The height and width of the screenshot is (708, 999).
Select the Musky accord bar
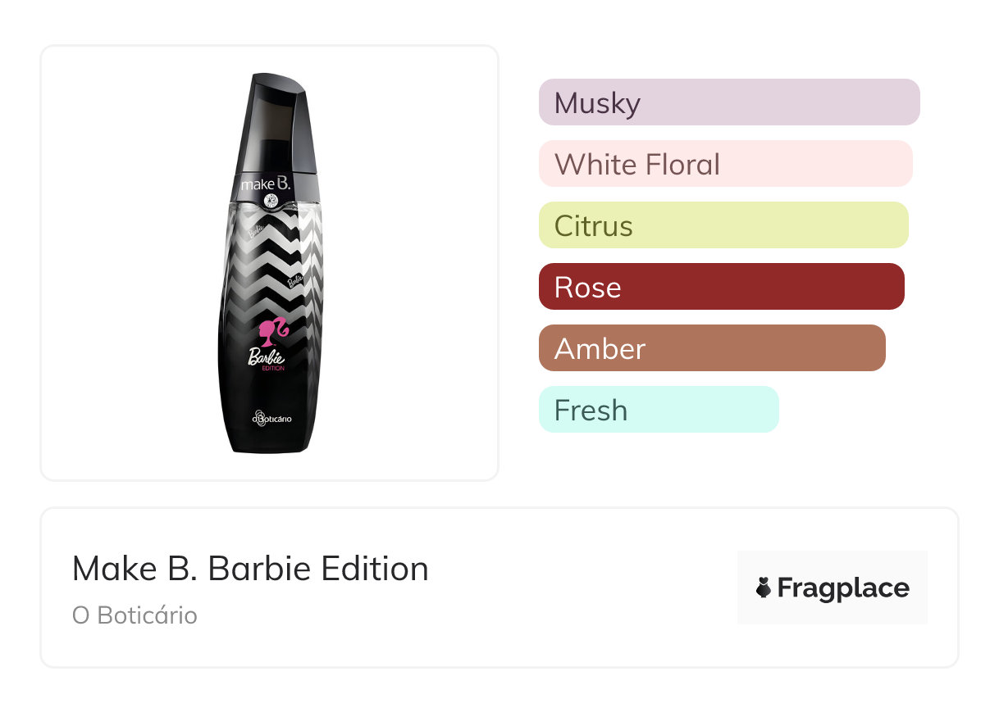728,102
